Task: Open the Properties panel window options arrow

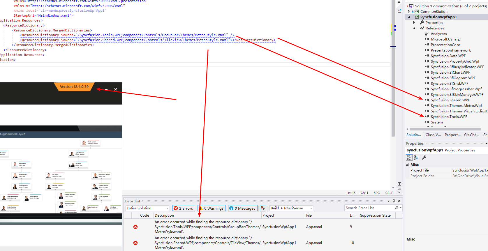Action: point(486,143)
